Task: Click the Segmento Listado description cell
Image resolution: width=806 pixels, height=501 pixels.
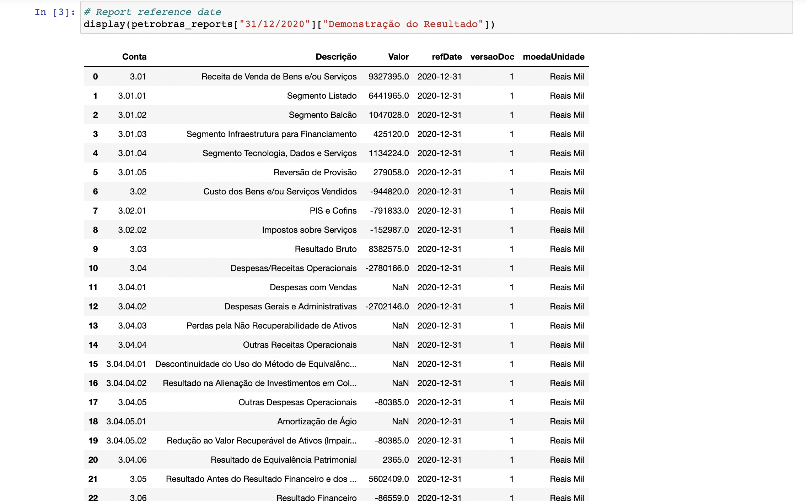Action: [x=322, y=96]
